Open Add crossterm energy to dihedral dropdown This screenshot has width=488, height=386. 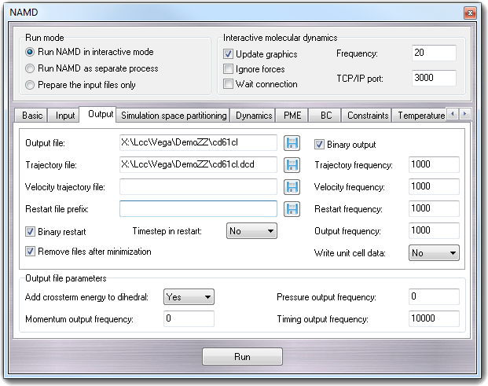[189, 297]
